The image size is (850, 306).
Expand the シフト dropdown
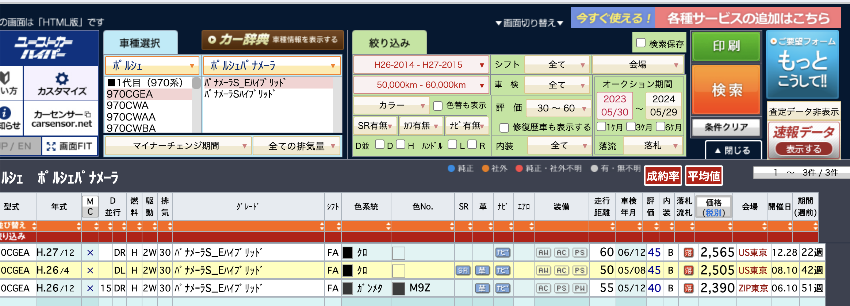(x=557, y=65)
